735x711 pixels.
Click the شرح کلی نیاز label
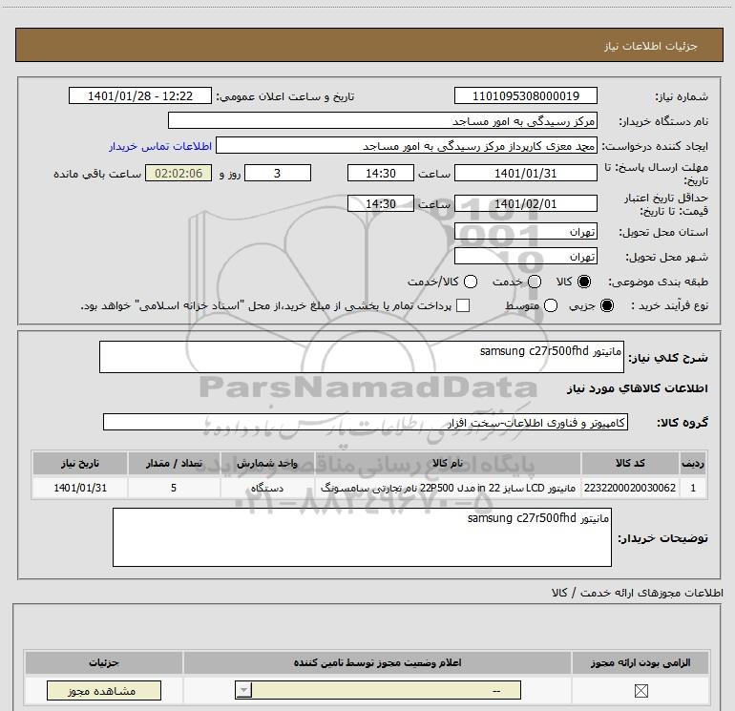pos(668,358)
